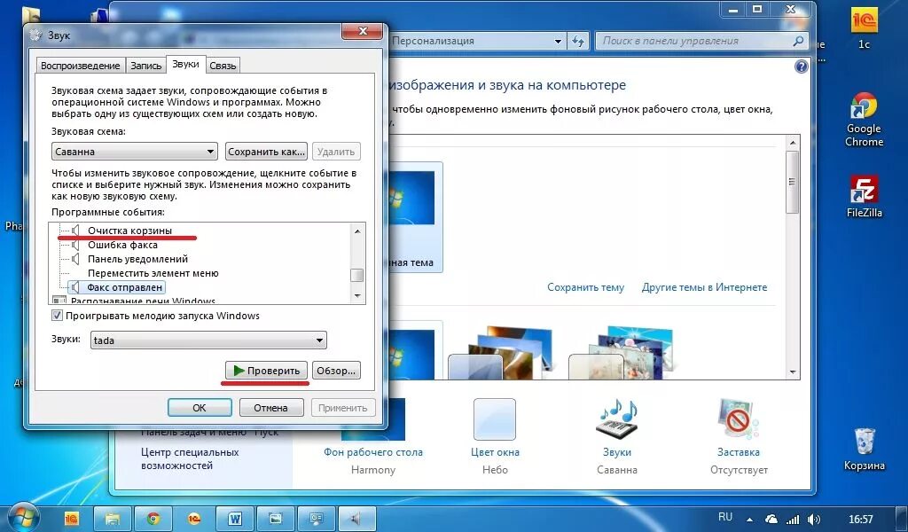Image resolution: width=908 pixels, height=532 pixels.
Task: Click the speaker icon beside Факс отправлен
Action: click(75, 287)
